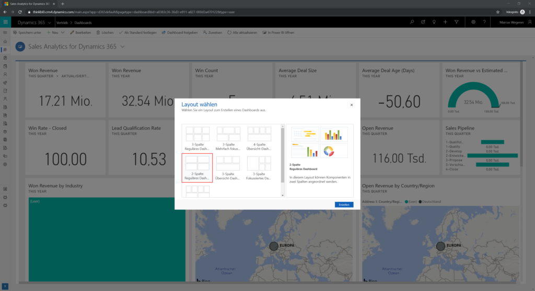Screen dimensions: 535x291
Task: Select the 4-Spalte Übersicht-Dashboard layout thumbnail
Action: coord(259,137)
